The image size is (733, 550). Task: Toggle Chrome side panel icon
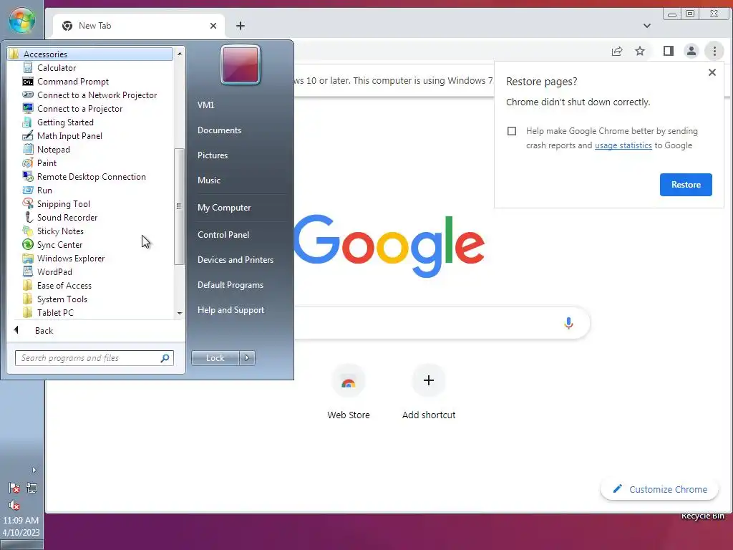click(669, 51)
